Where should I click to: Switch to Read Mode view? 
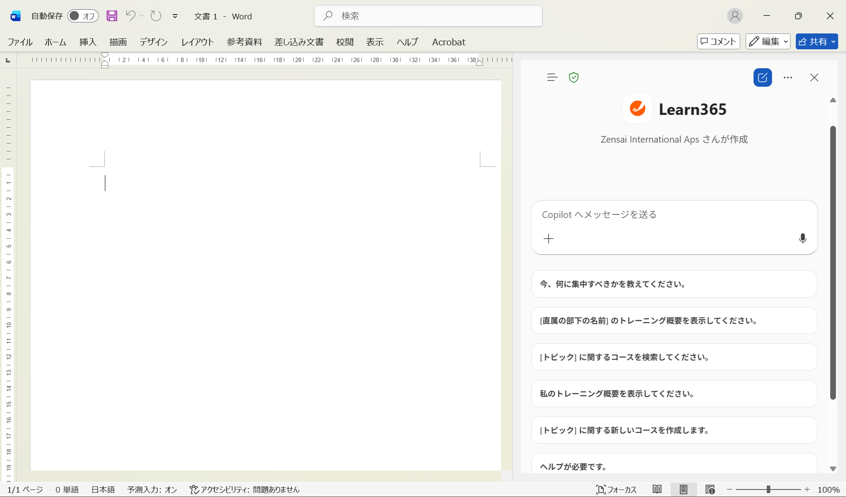[657, 490]
